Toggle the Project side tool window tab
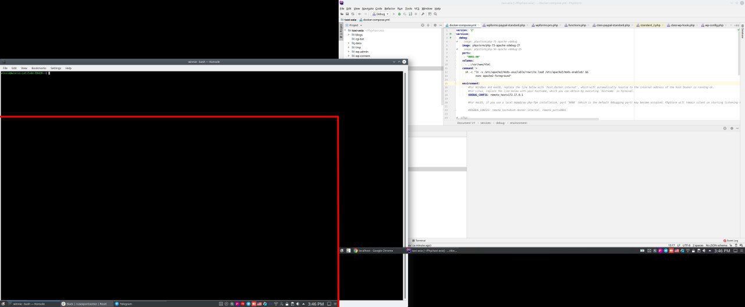The image size is (745, 307). pyautogui.click(x=341, y=30)
